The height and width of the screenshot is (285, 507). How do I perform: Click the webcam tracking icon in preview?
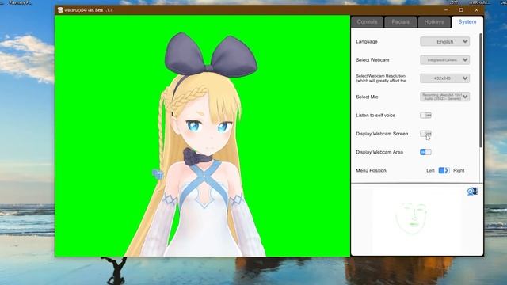(472, 192)
